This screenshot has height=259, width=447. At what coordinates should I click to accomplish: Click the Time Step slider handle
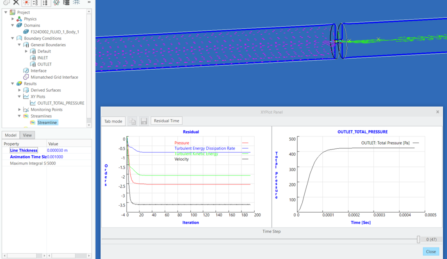pos(419,239)
